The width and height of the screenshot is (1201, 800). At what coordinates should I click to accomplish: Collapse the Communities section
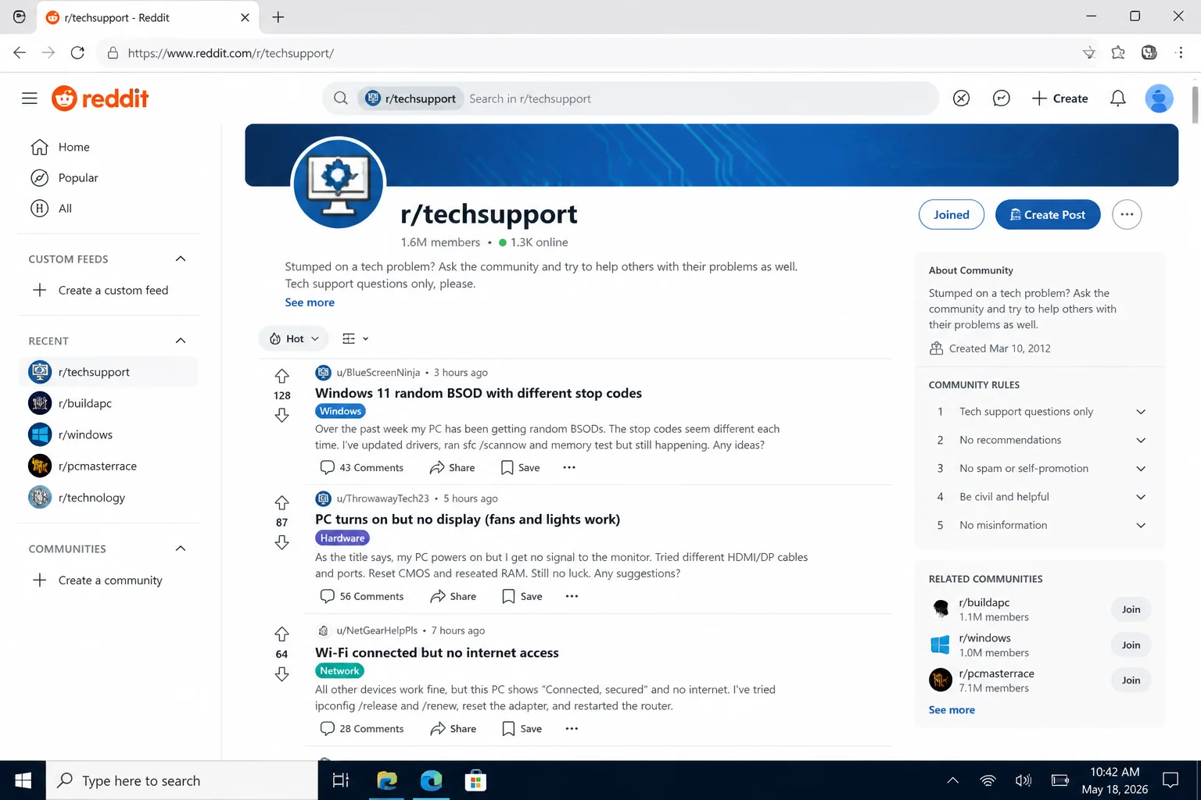(x=181, y=548)
